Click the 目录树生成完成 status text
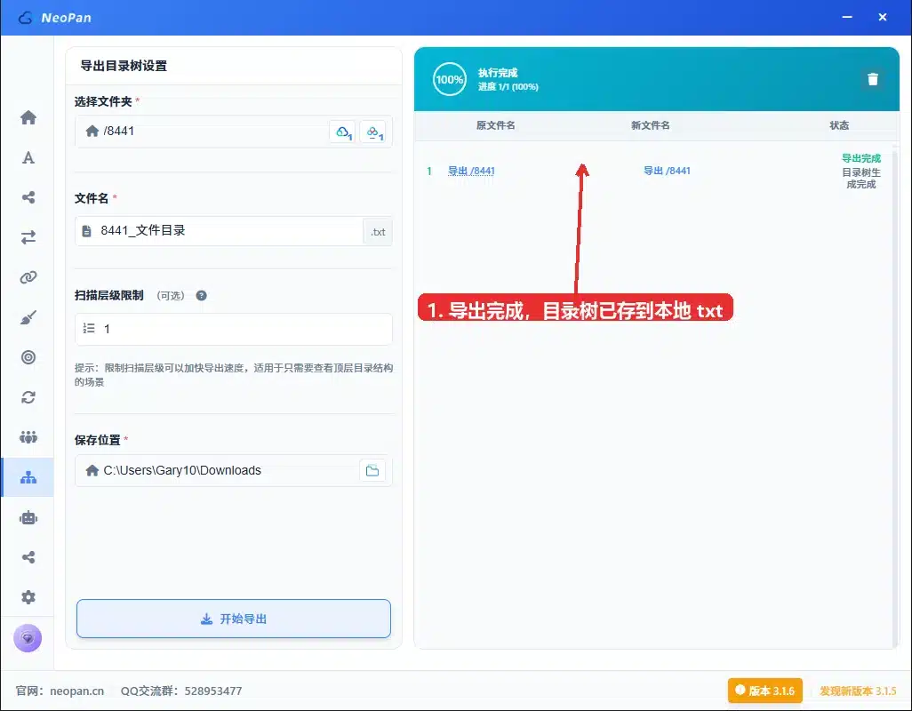Image resolution: width=912 pixels, height=711 pixels. (x=860, y=179)
